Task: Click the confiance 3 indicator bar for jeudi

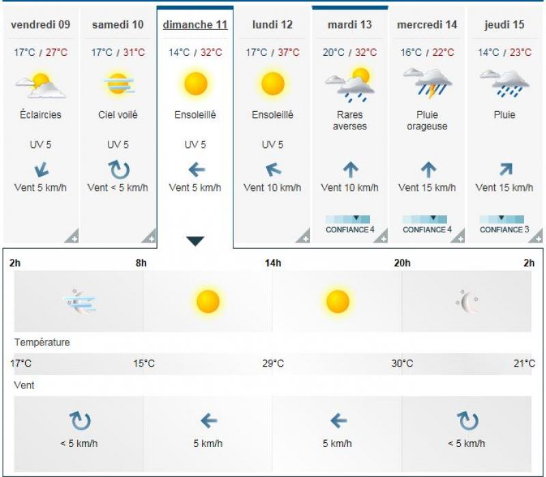Action: tap(502, 219)
